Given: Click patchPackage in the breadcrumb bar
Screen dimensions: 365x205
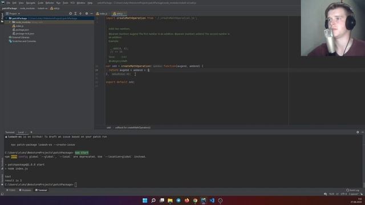Looking at the screenshot, I should [x=9, y=9].
